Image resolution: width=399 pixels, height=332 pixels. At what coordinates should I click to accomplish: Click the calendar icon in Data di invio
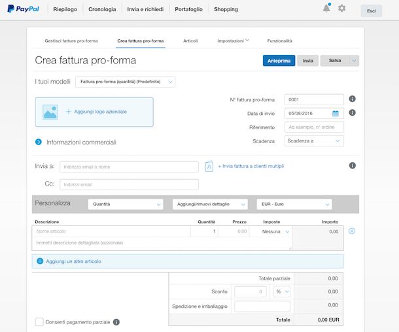[x=336, y=113]
